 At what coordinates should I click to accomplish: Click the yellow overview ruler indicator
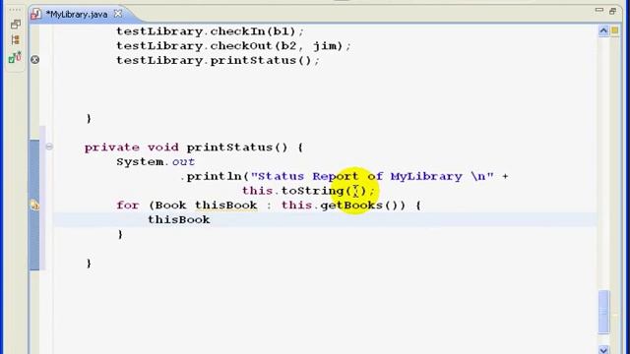tap(615, 30)
